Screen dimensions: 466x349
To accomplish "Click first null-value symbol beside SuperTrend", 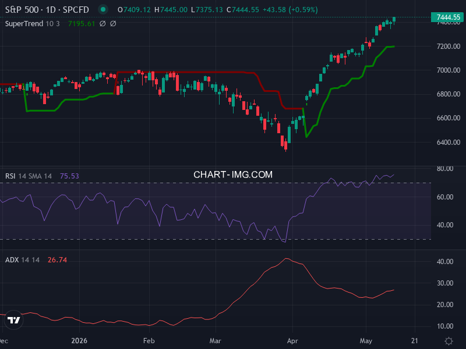I will [103, 24].
